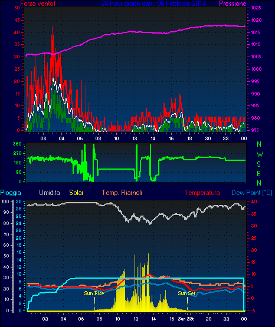Select 1025 on the pressure axis
The image size is (275, 327).
(x=256, y=8)
